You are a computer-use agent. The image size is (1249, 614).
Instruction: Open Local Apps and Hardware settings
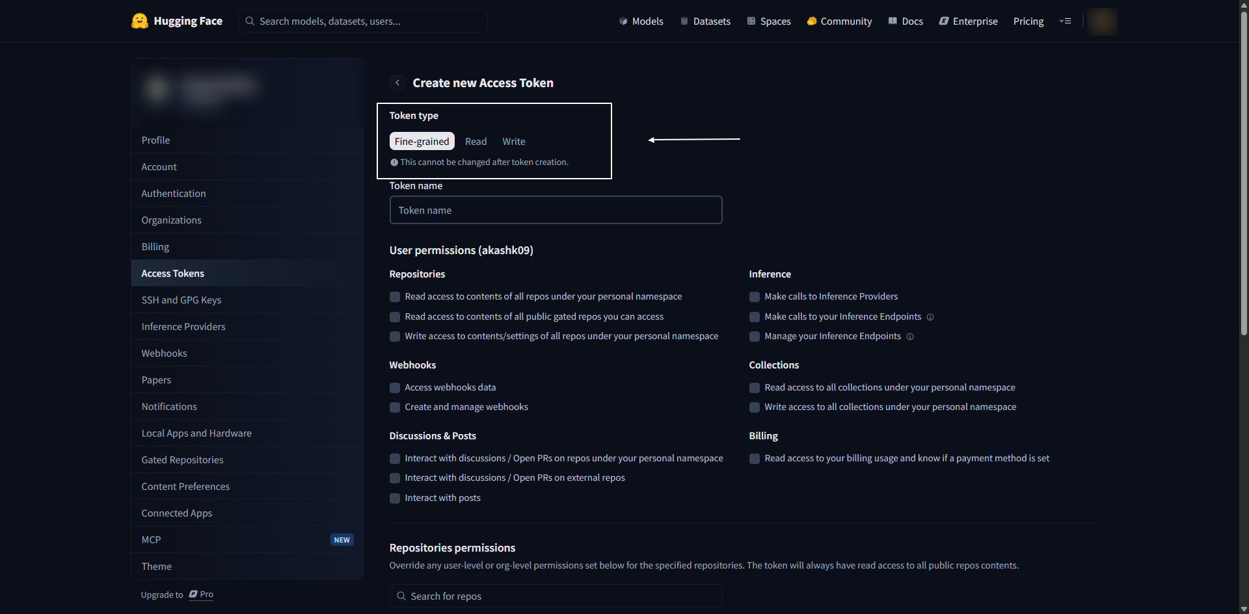pyautogui.click(x=247, y=433)
